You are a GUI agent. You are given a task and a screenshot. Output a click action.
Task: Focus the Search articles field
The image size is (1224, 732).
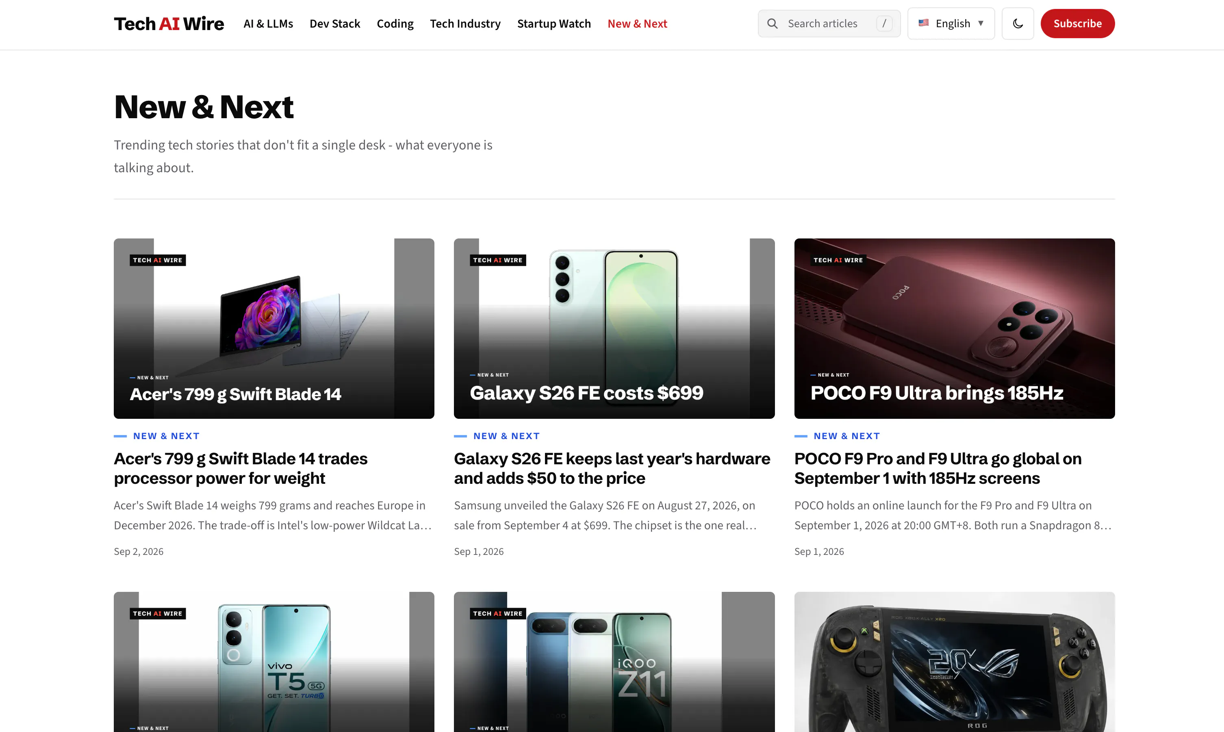(829, 24)
